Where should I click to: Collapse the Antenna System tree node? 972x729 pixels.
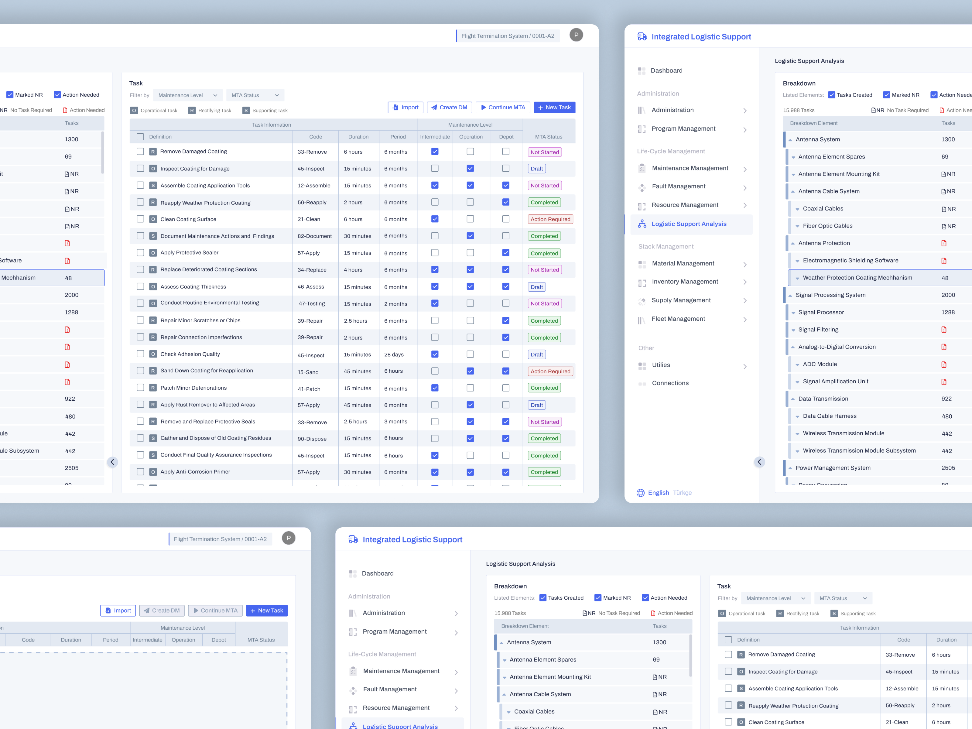coord(790,140)
